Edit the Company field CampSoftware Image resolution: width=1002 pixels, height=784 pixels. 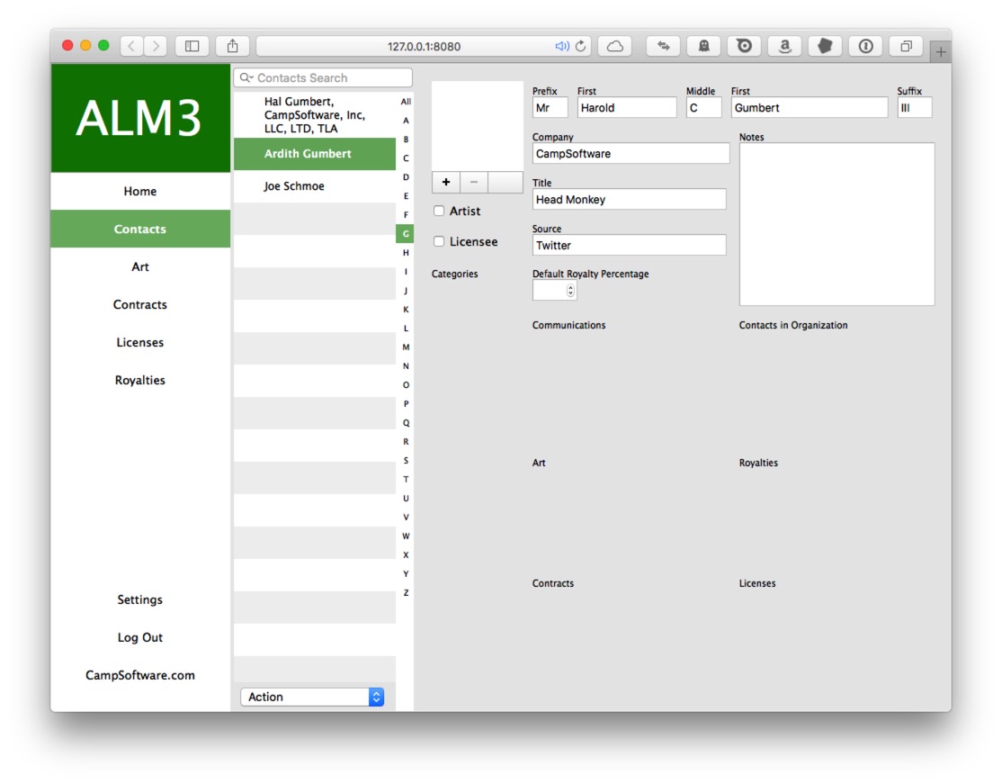pos(631,154)
